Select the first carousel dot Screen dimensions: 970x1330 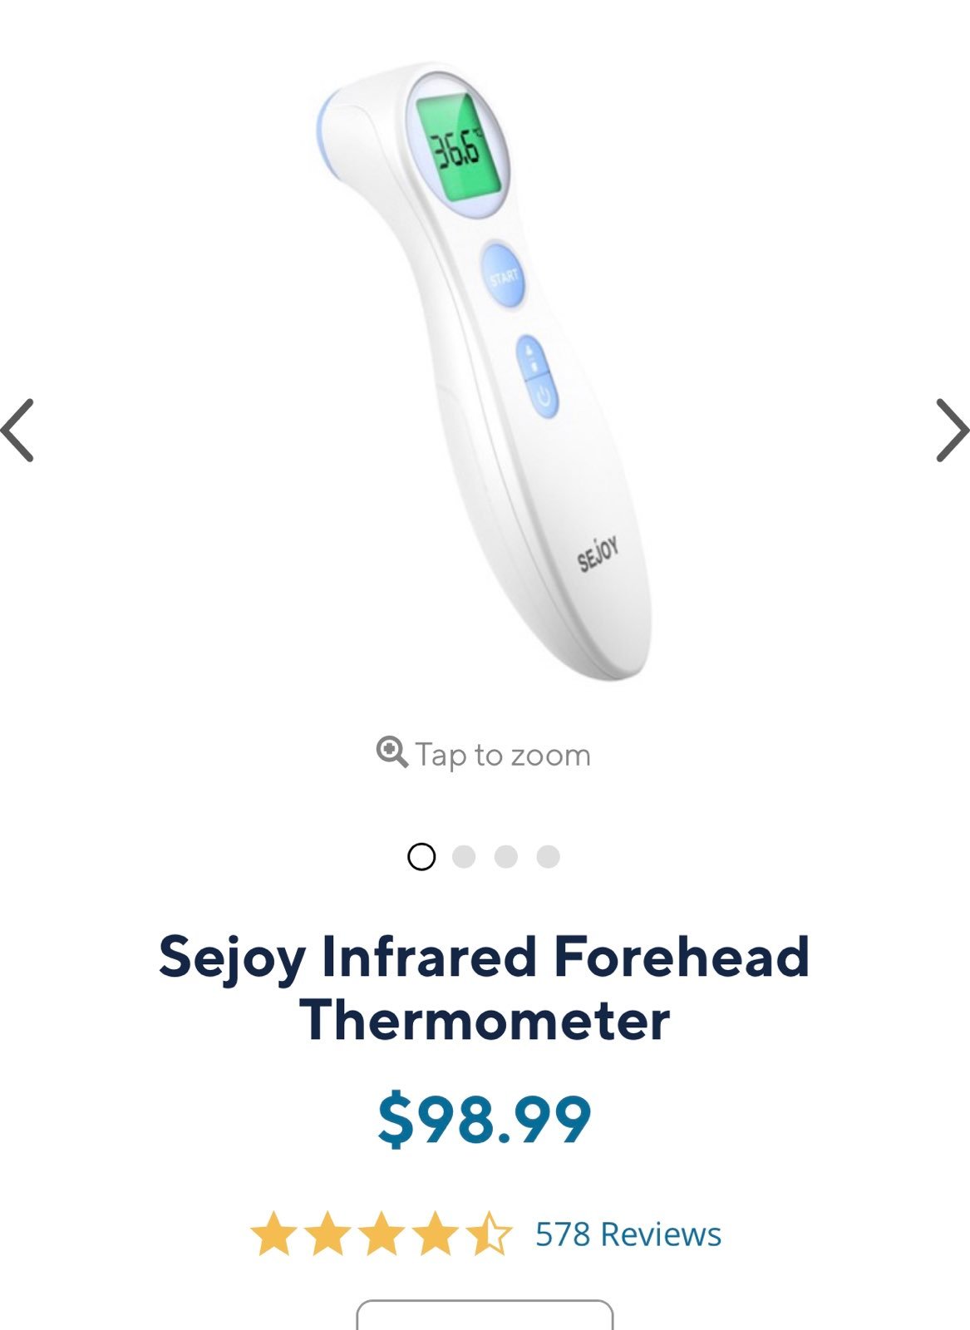click(421, 856)
